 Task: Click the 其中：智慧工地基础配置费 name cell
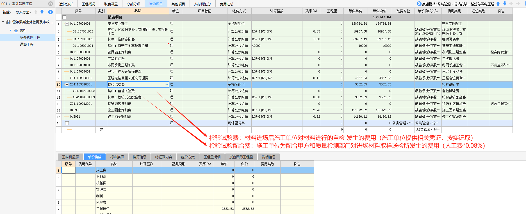pyautogui.click(x=138, y=46)
